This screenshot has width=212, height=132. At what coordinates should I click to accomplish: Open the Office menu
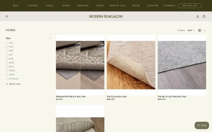pyautogui.click(x=100, y=6)
